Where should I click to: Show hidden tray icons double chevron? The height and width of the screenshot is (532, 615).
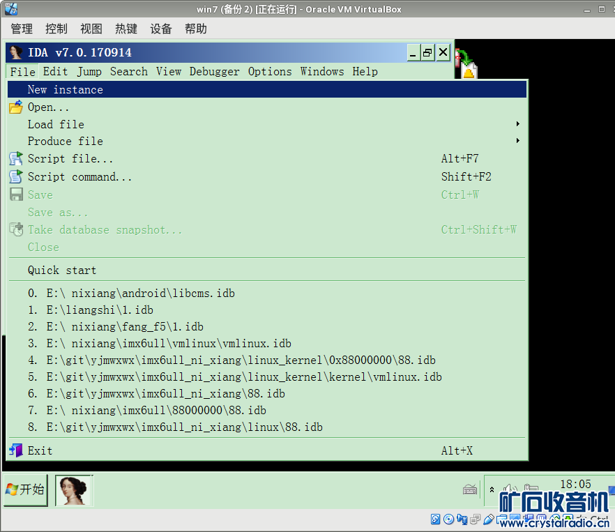(492, 489)
